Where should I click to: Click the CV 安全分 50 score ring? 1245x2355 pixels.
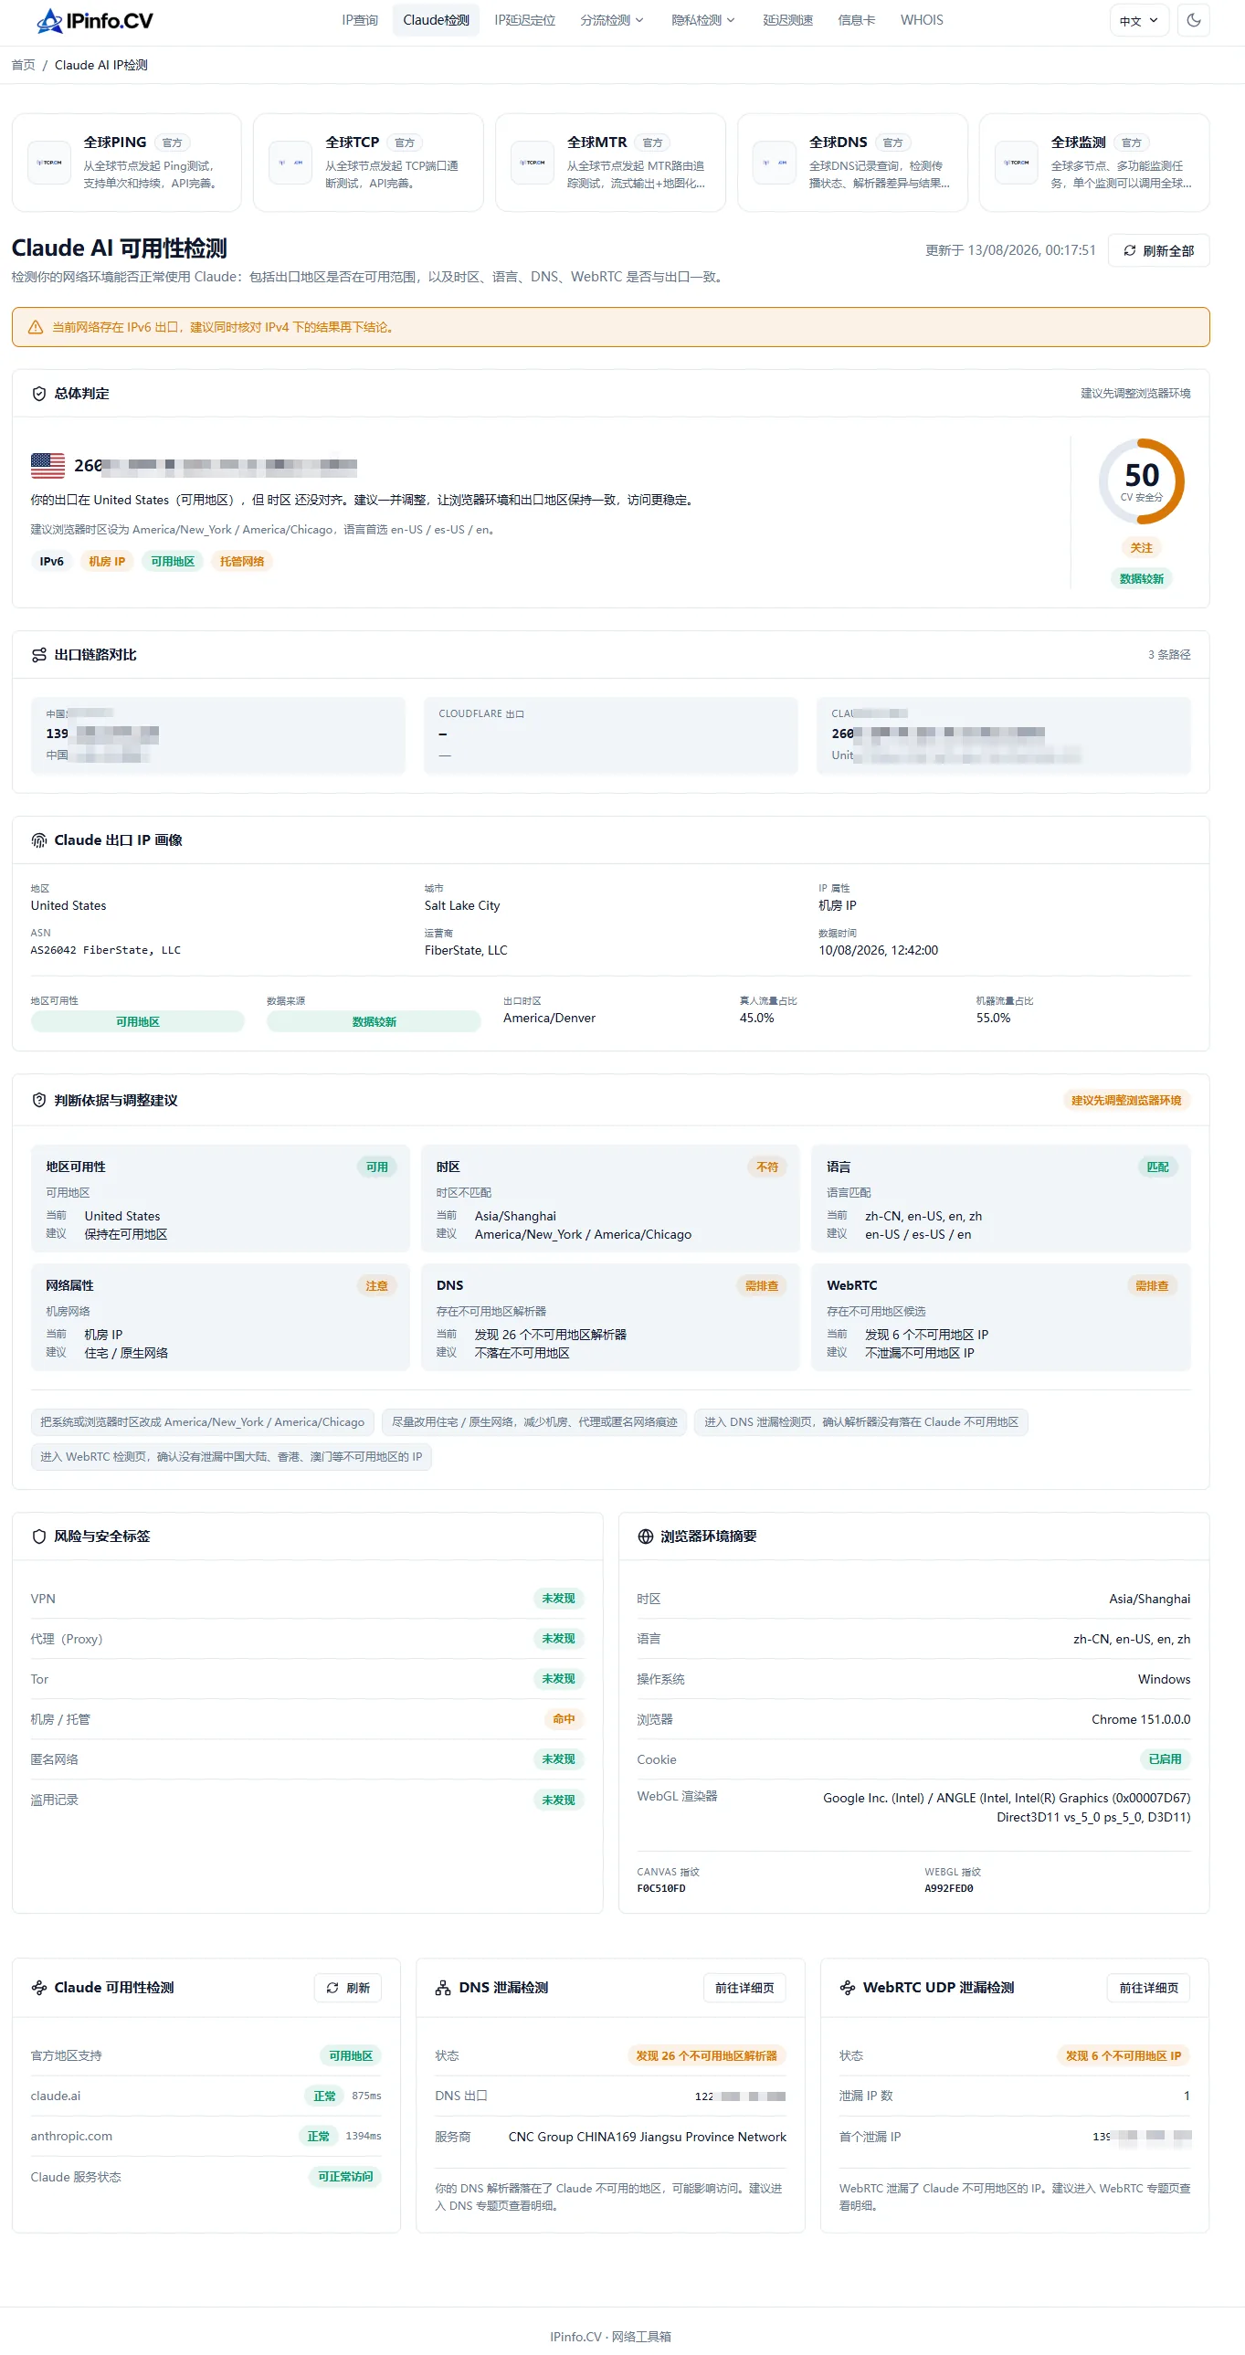(x=1141, y=481)
